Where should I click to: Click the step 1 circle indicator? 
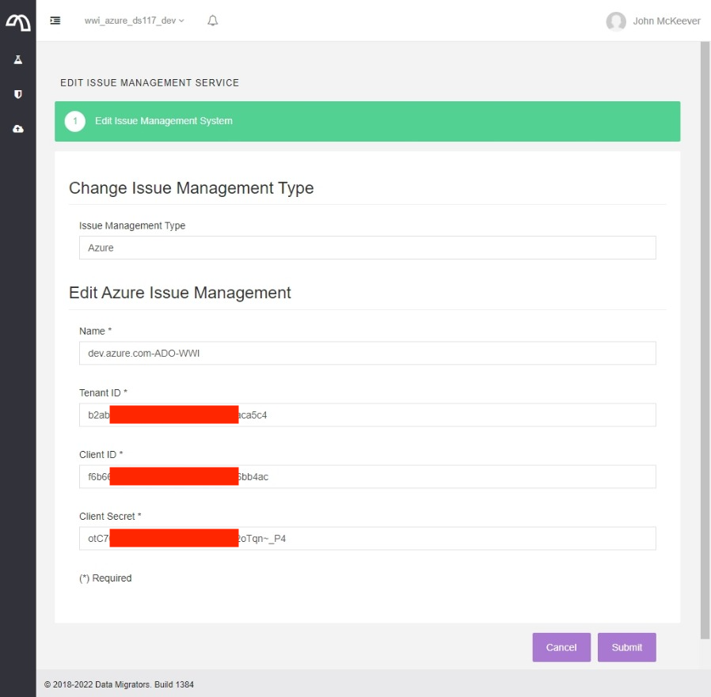75,121
